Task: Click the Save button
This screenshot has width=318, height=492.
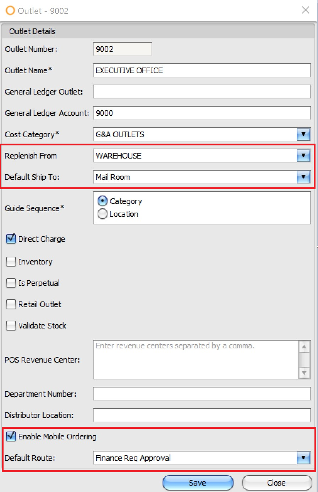Action: pyautogui.click(x=198, y=482)
